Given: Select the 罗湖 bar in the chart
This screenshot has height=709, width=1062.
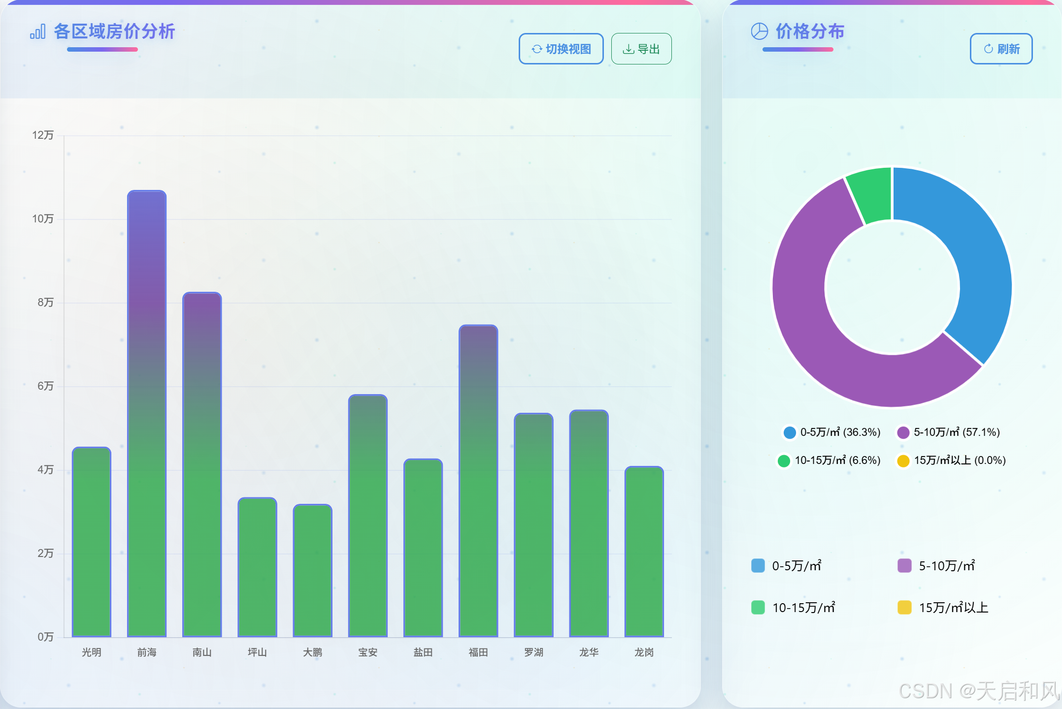Looking at the screenshot, I should [533, 525].
